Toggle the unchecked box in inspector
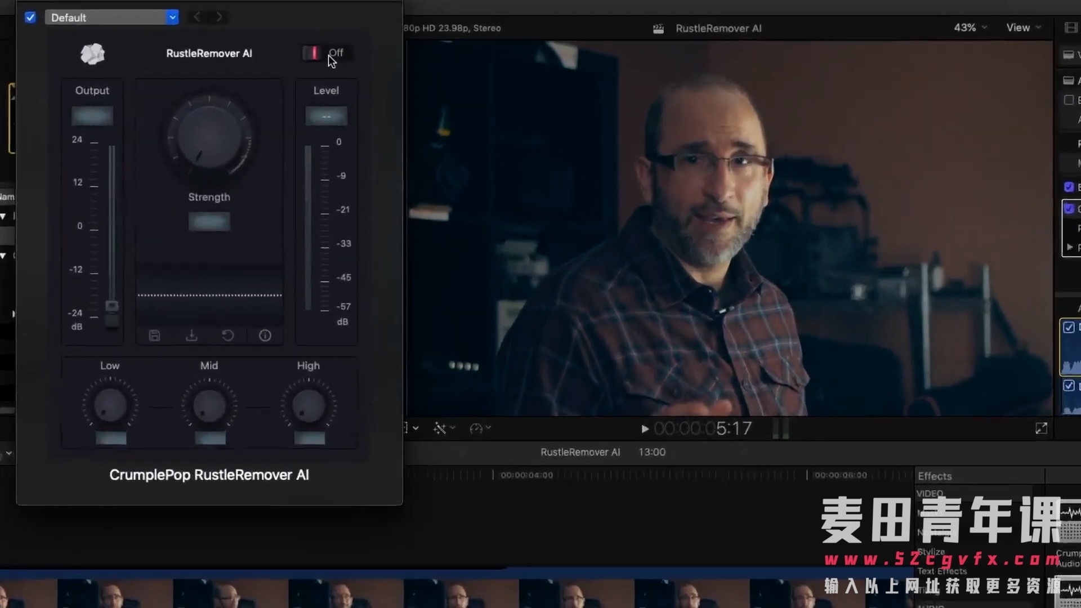Screen dimensions: 1081x608 (1069, 100)
